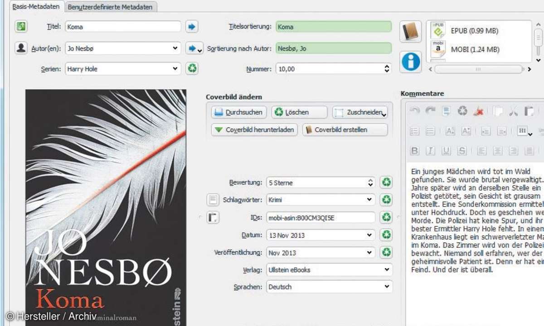The image size is (544, 326).
Task: Expand the Autor(en) dropdown
Action: [176, 48]
